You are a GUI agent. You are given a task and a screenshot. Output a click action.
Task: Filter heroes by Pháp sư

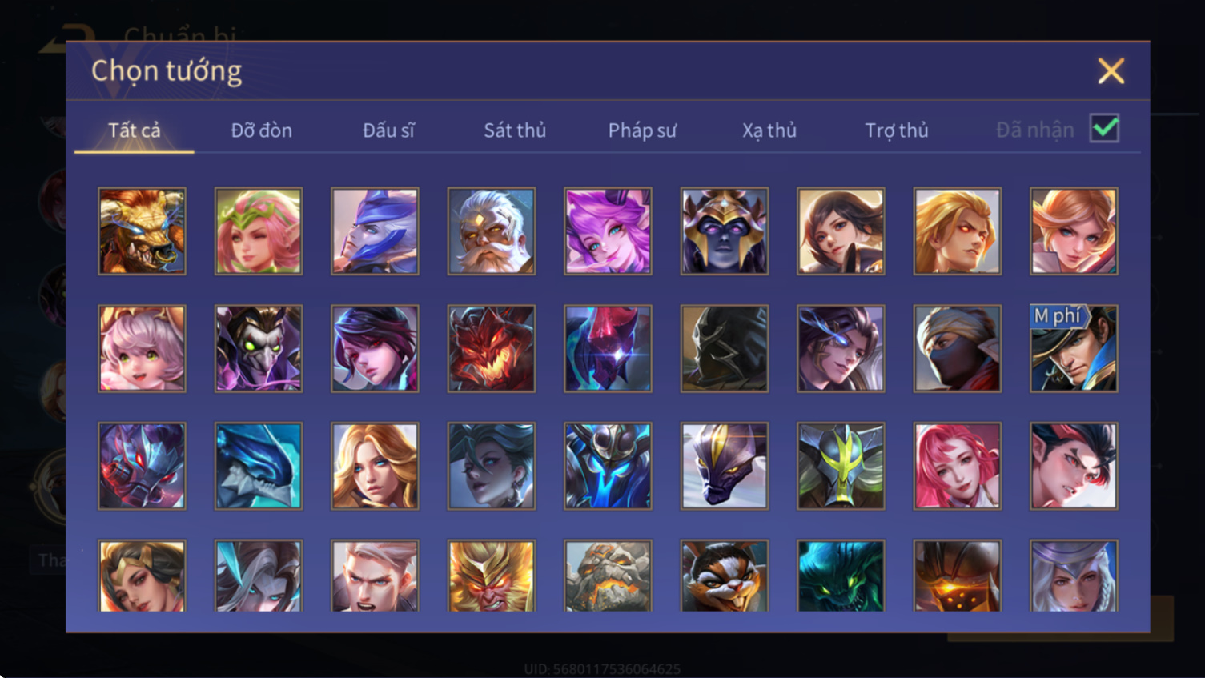coord(642,130)
